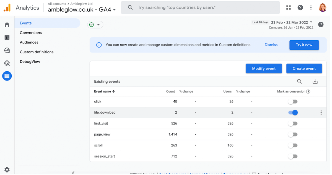Mark first_visit as conversion

click(x=293, y=124)
